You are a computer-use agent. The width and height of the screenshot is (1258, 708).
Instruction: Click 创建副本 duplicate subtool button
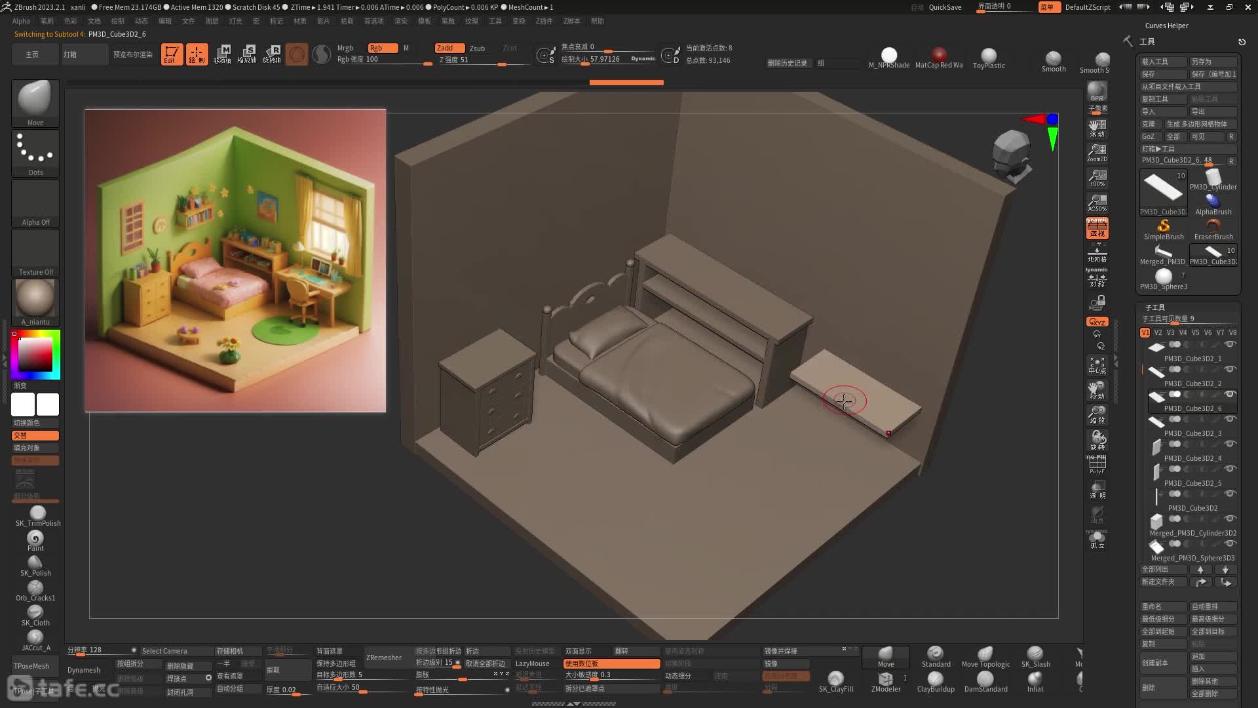click(x=1163, y=663)
